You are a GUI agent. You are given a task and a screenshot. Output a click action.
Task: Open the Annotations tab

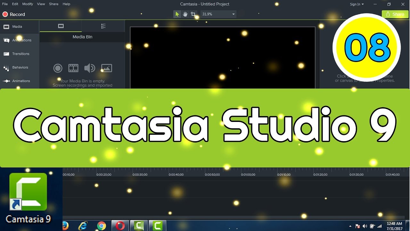20,40
